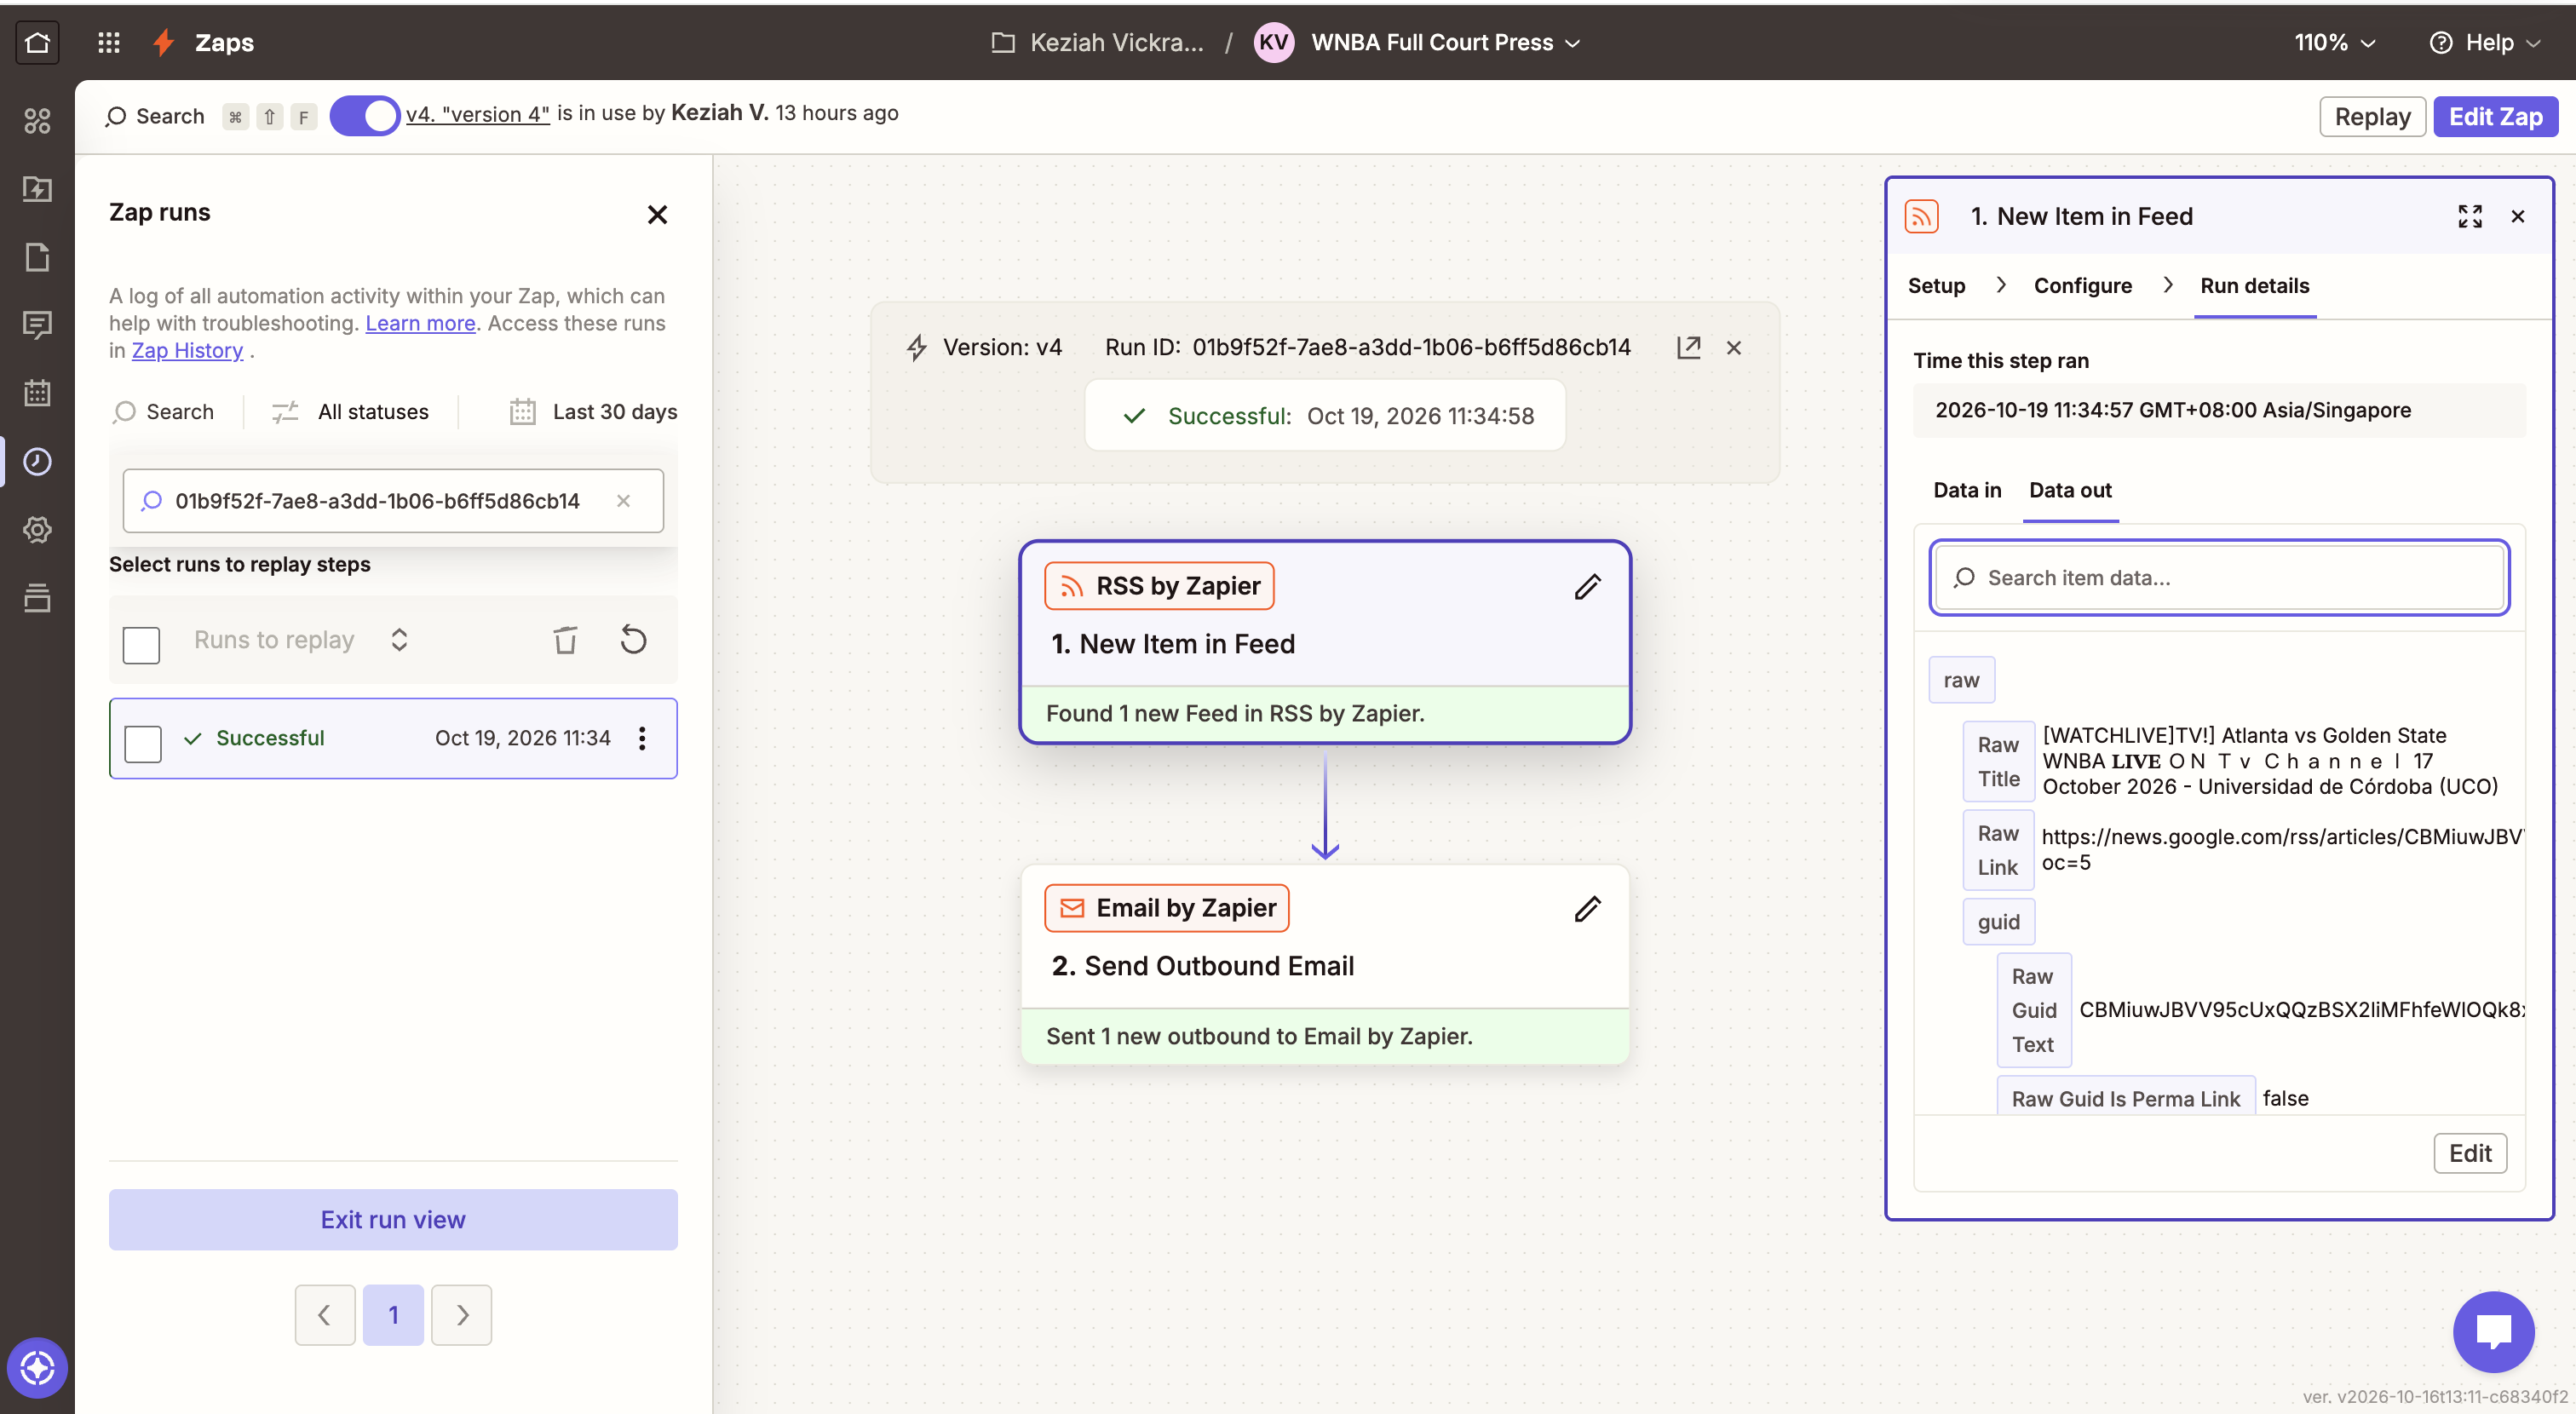2576x1414 pixels.
Task: Open the Zap History link
Action: pyautogui.click(x=187, y=350)
